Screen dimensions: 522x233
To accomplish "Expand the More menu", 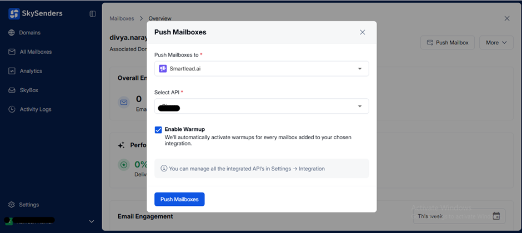I will (x=496, y=43).
